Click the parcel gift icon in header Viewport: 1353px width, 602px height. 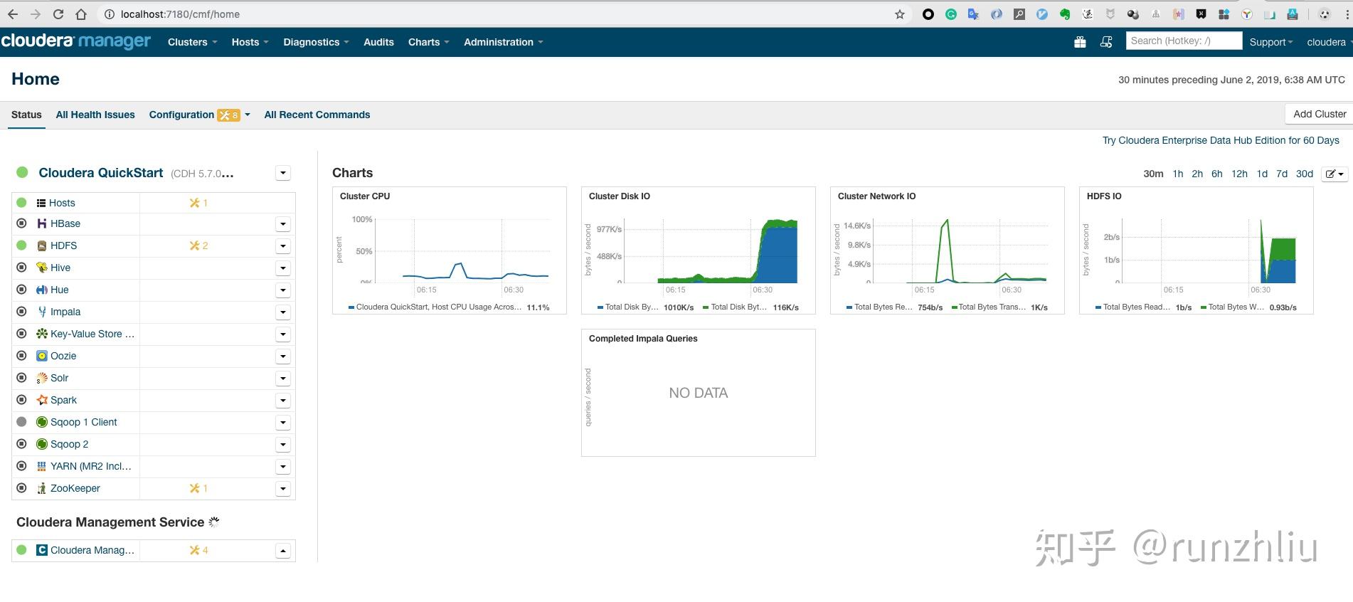[x=1080, y=42]
